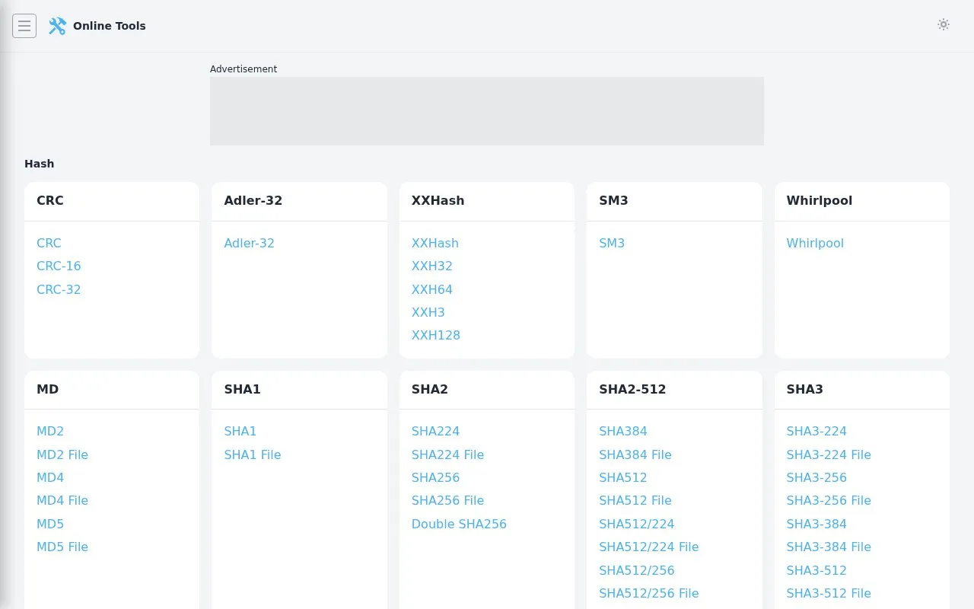Open the SHA1 File link
974x609 pixels.
(x=253, y=454)
